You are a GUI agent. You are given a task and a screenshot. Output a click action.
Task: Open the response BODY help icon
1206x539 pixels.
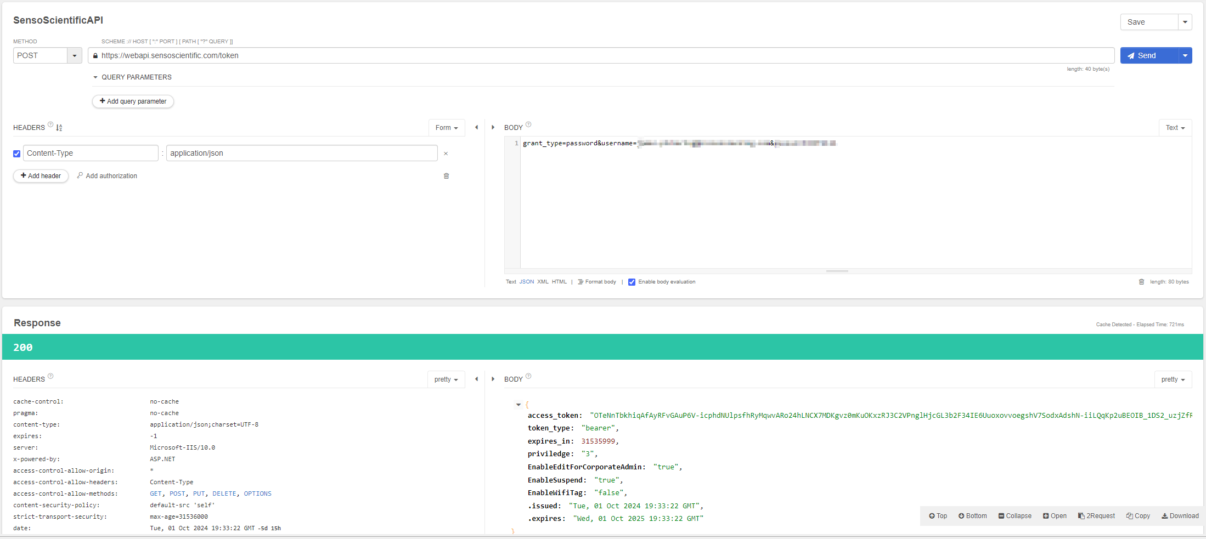[x=528, y=376]
